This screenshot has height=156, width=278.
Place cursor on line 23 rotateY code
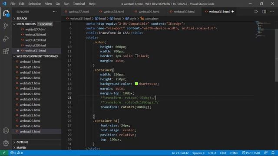(x=126, y=107)
